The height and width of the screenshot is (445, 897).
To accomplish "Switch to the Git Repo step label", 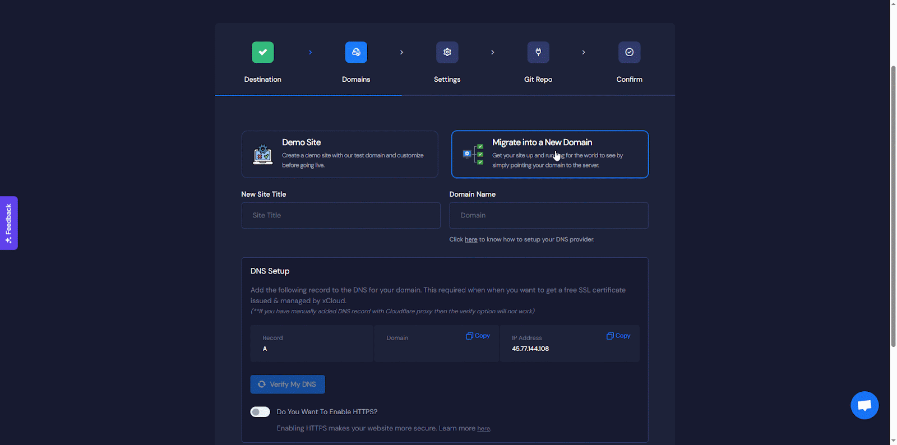I will coord(538,80).
